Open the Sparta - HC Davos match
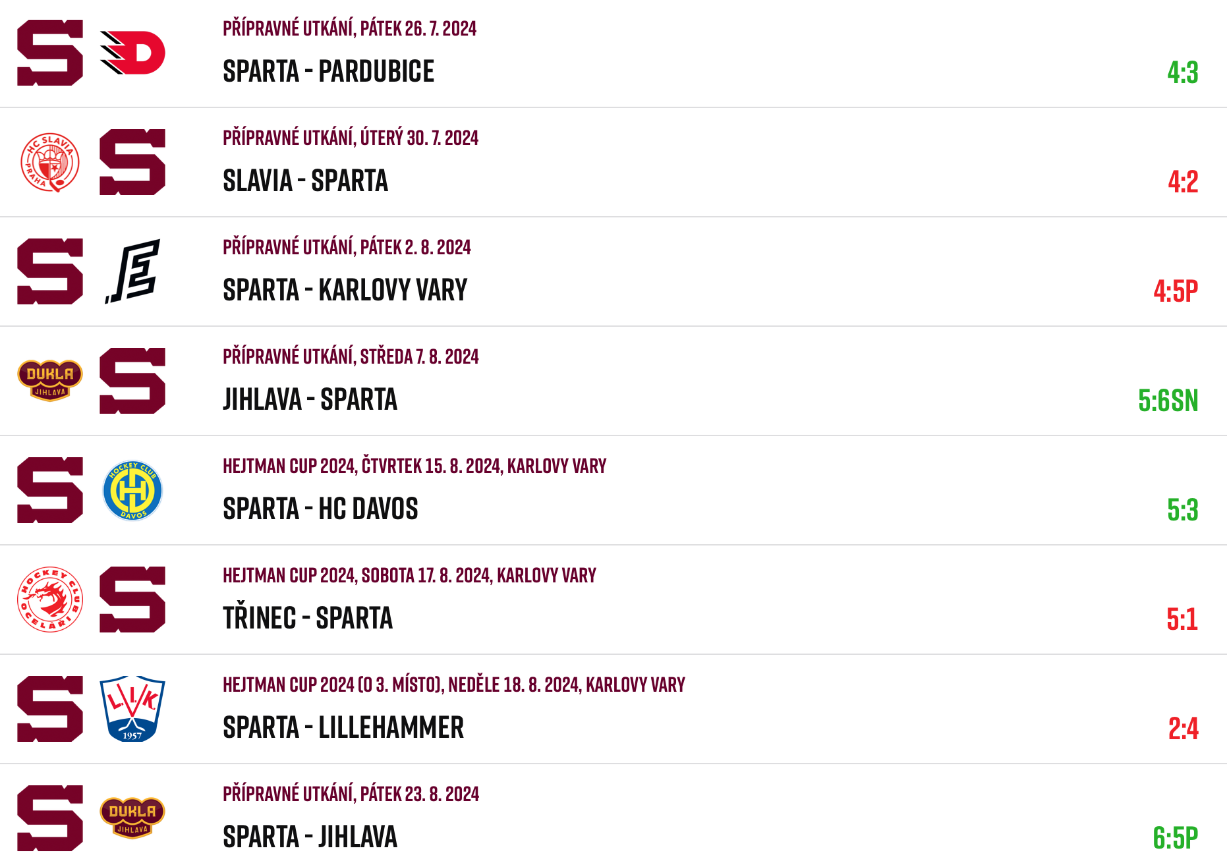 tap(321, 509)
